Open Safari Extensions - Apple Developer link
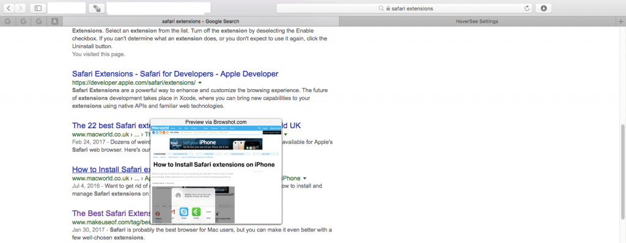Image resolution: width=626 pixels, height=243 pixels. point(175,74)
